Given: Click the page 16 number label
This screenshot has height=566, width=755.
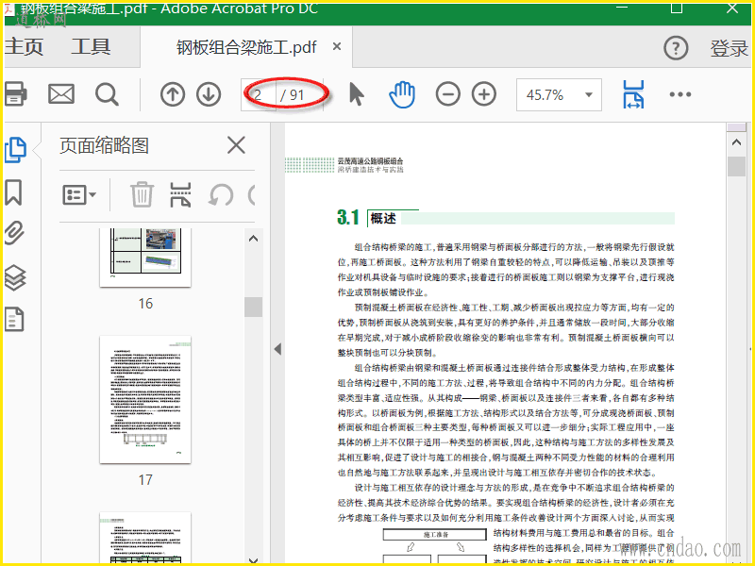Looking at the screenshot, I should (x=145, y=304).
